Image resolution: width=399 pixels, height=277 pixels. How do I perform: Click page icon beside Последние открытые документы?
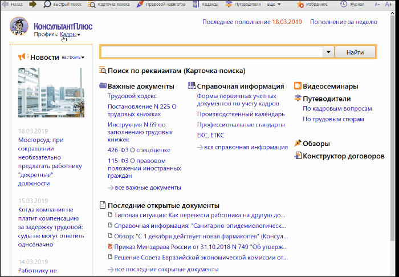[102, 205]
